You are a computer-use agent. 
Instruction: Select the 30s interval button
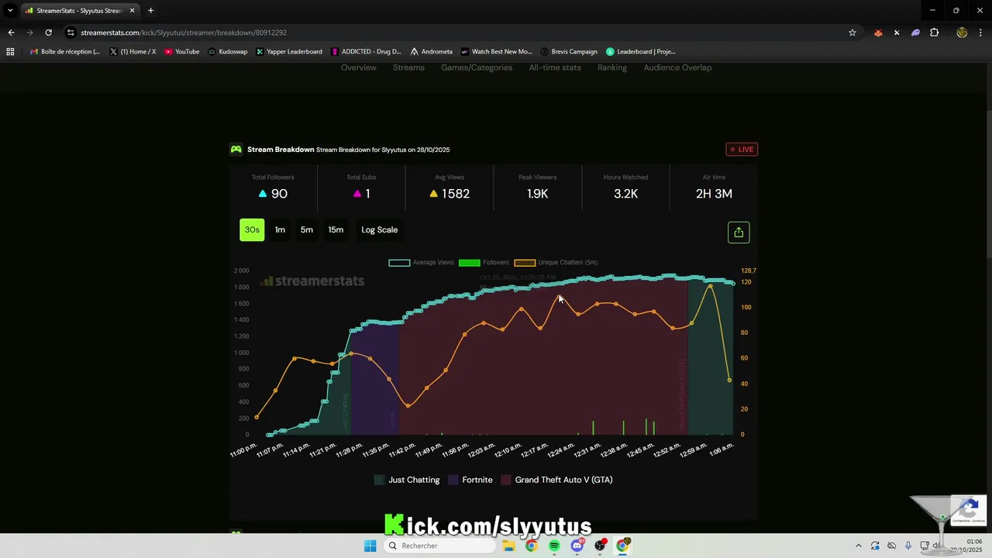pos(252,230)
